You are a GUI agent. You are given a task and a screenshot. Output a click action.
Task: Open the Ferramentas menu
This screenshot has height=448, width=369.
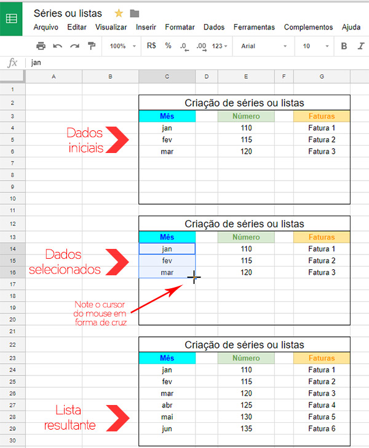254,27
